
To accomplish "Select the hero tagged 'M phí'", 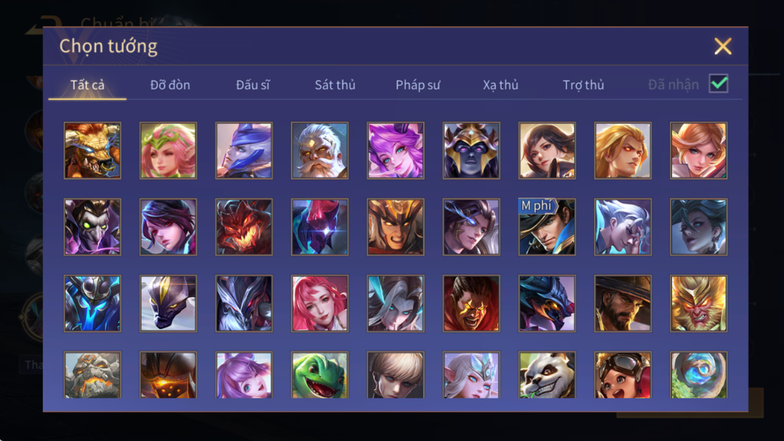I will click(547, 227).
